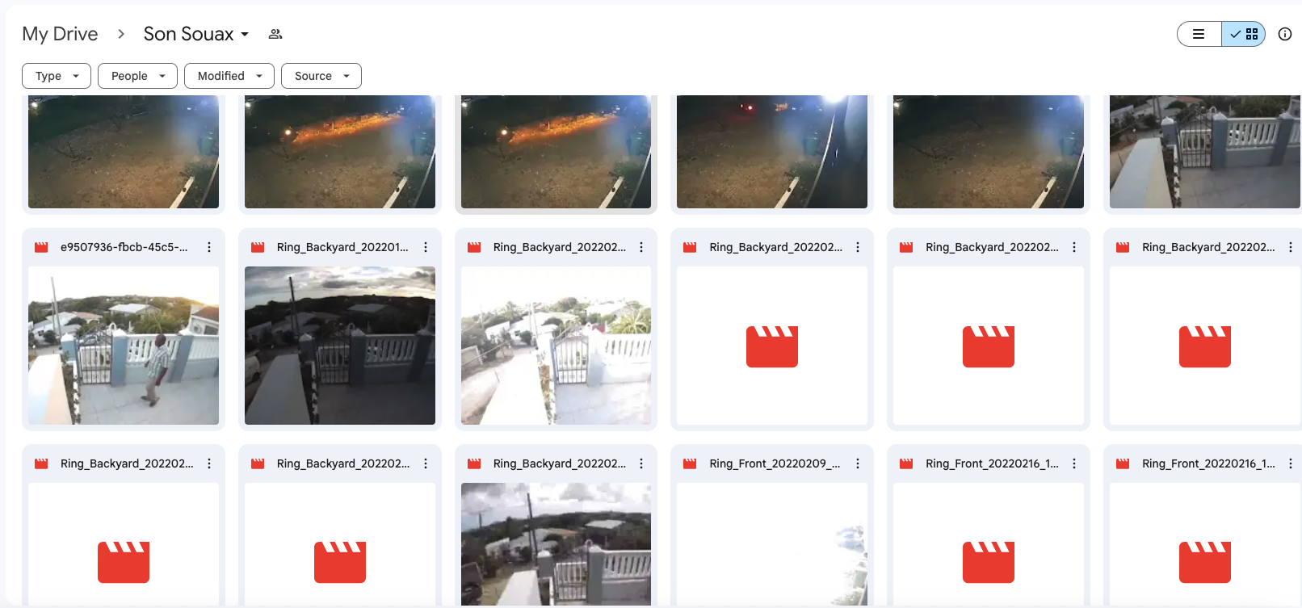Open more actions for Ring_Backyard_202201 video
Image resolution: width=1302 pixels, height=608 pixels.
click(x=426, y=247)
